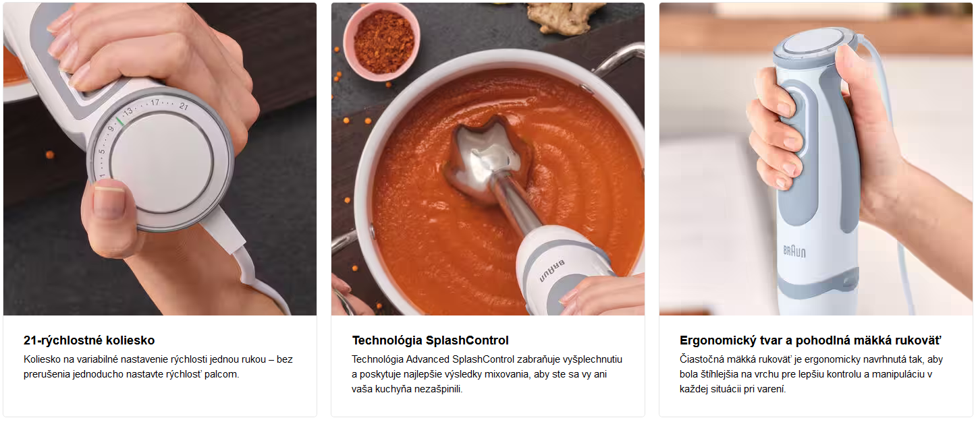The height and width of the screenshot is (422, 976).
Task: Select the description text about Koliesko na variabilné nastavenie
Action: pos(159,367)
